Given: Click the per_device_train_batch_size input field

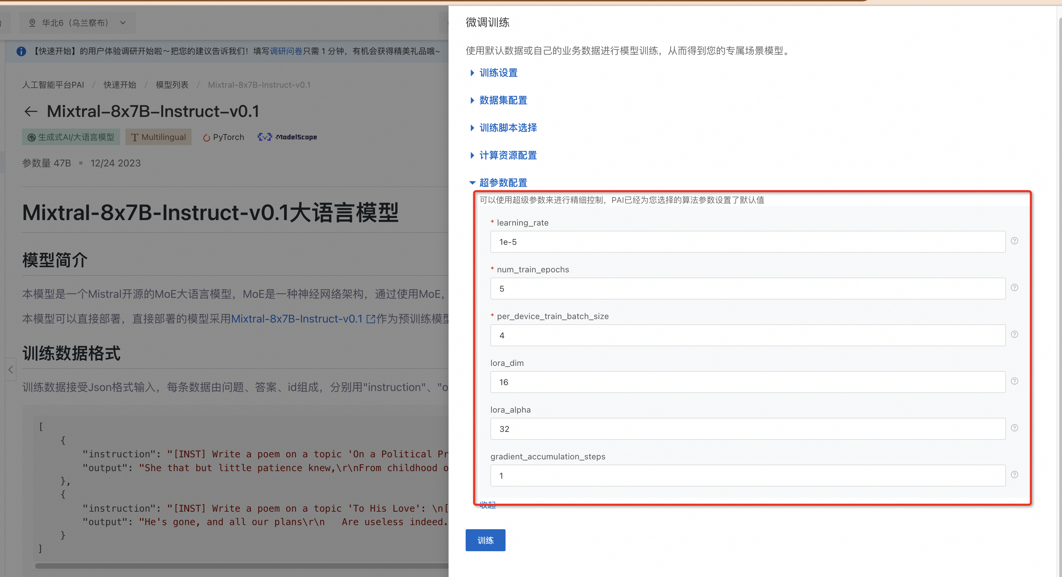Looking at the screenshot, I should pyautogui.click(x=747, y=336).
